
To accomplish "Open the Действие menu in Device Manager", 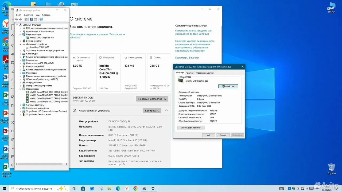I will point(28,15).
